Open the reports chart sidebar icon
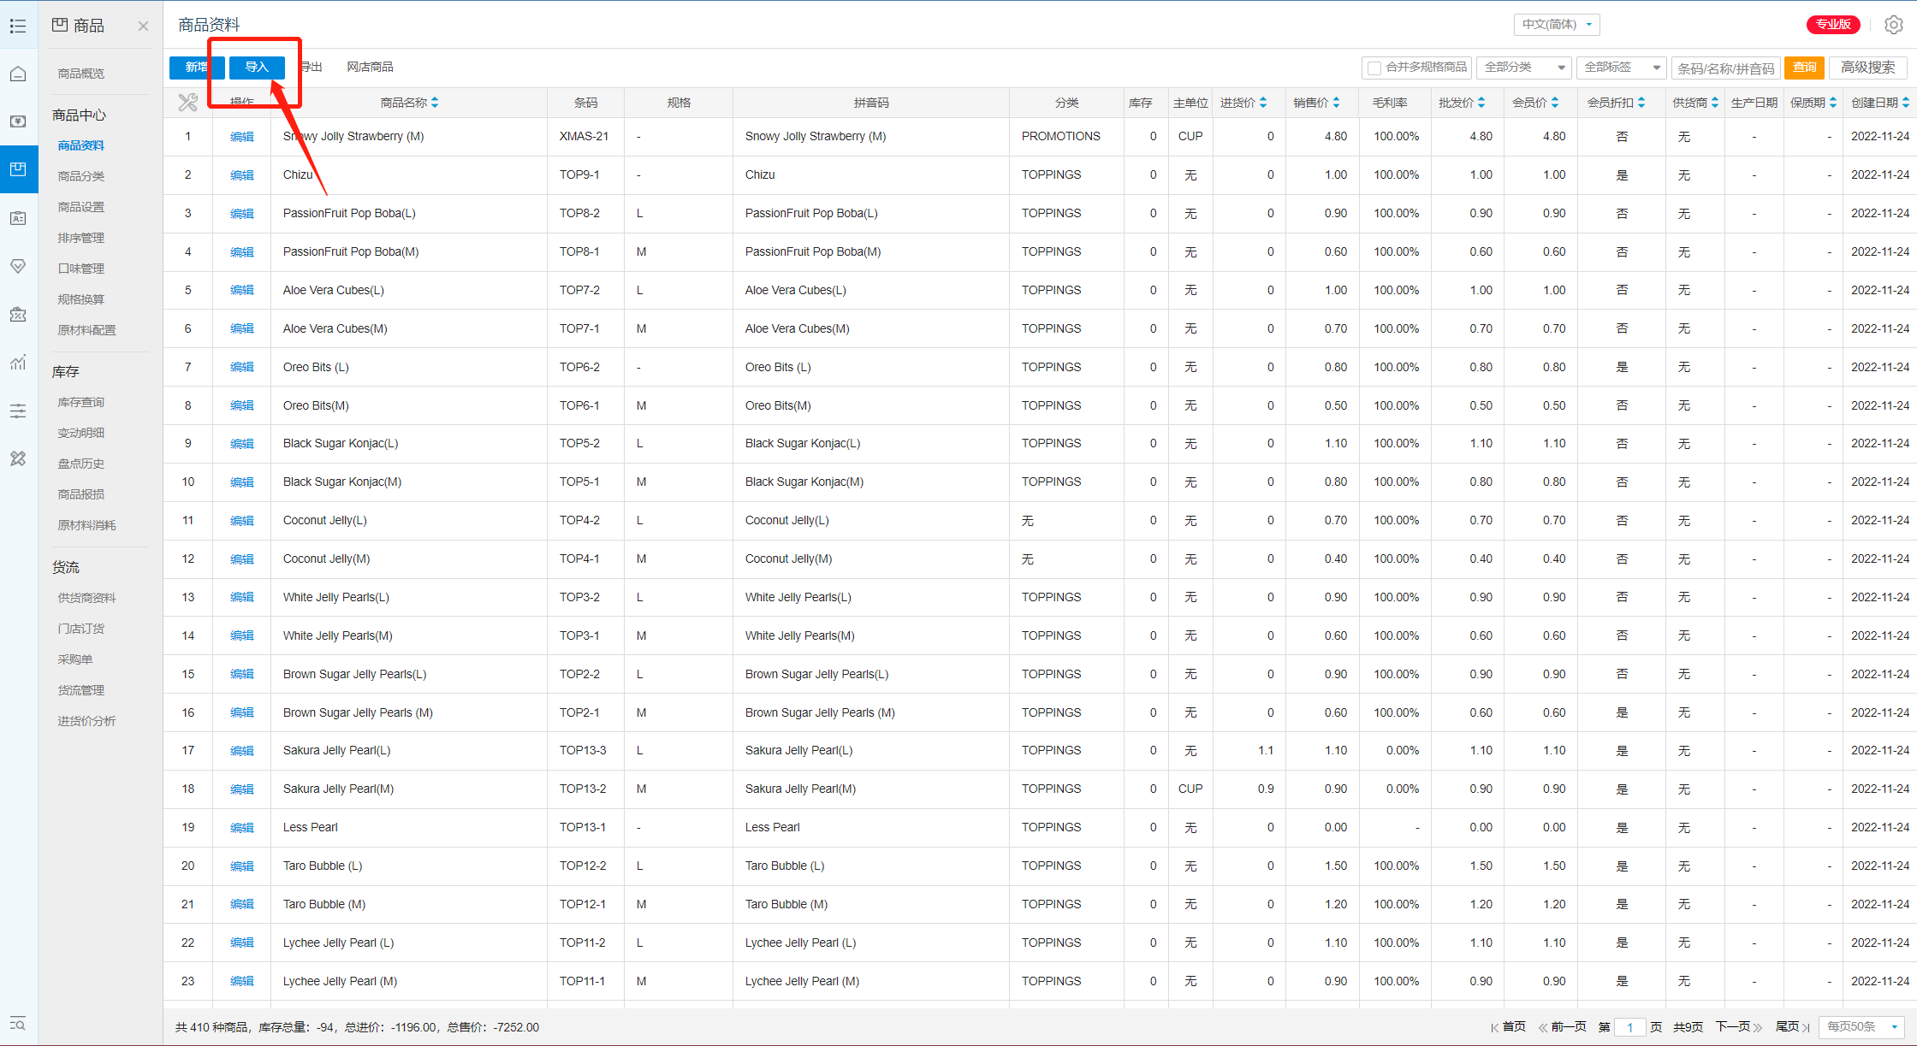This screenshot has width=1917, height=1046. pos(18,363)
